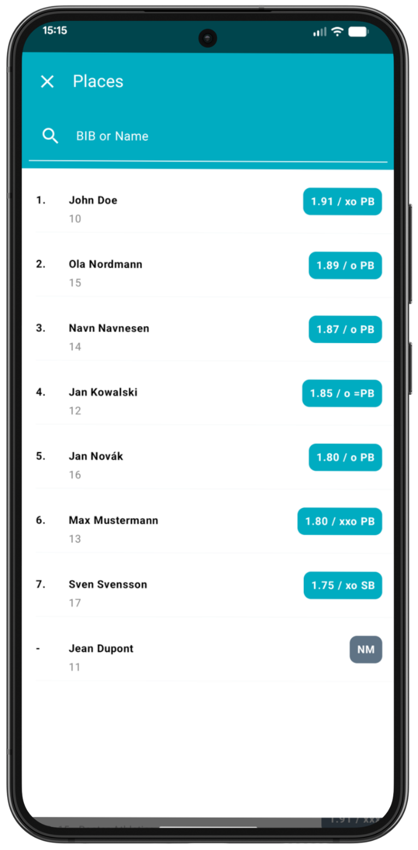
Task: Tap the search magnifier icon
Action: pos(50,136)
